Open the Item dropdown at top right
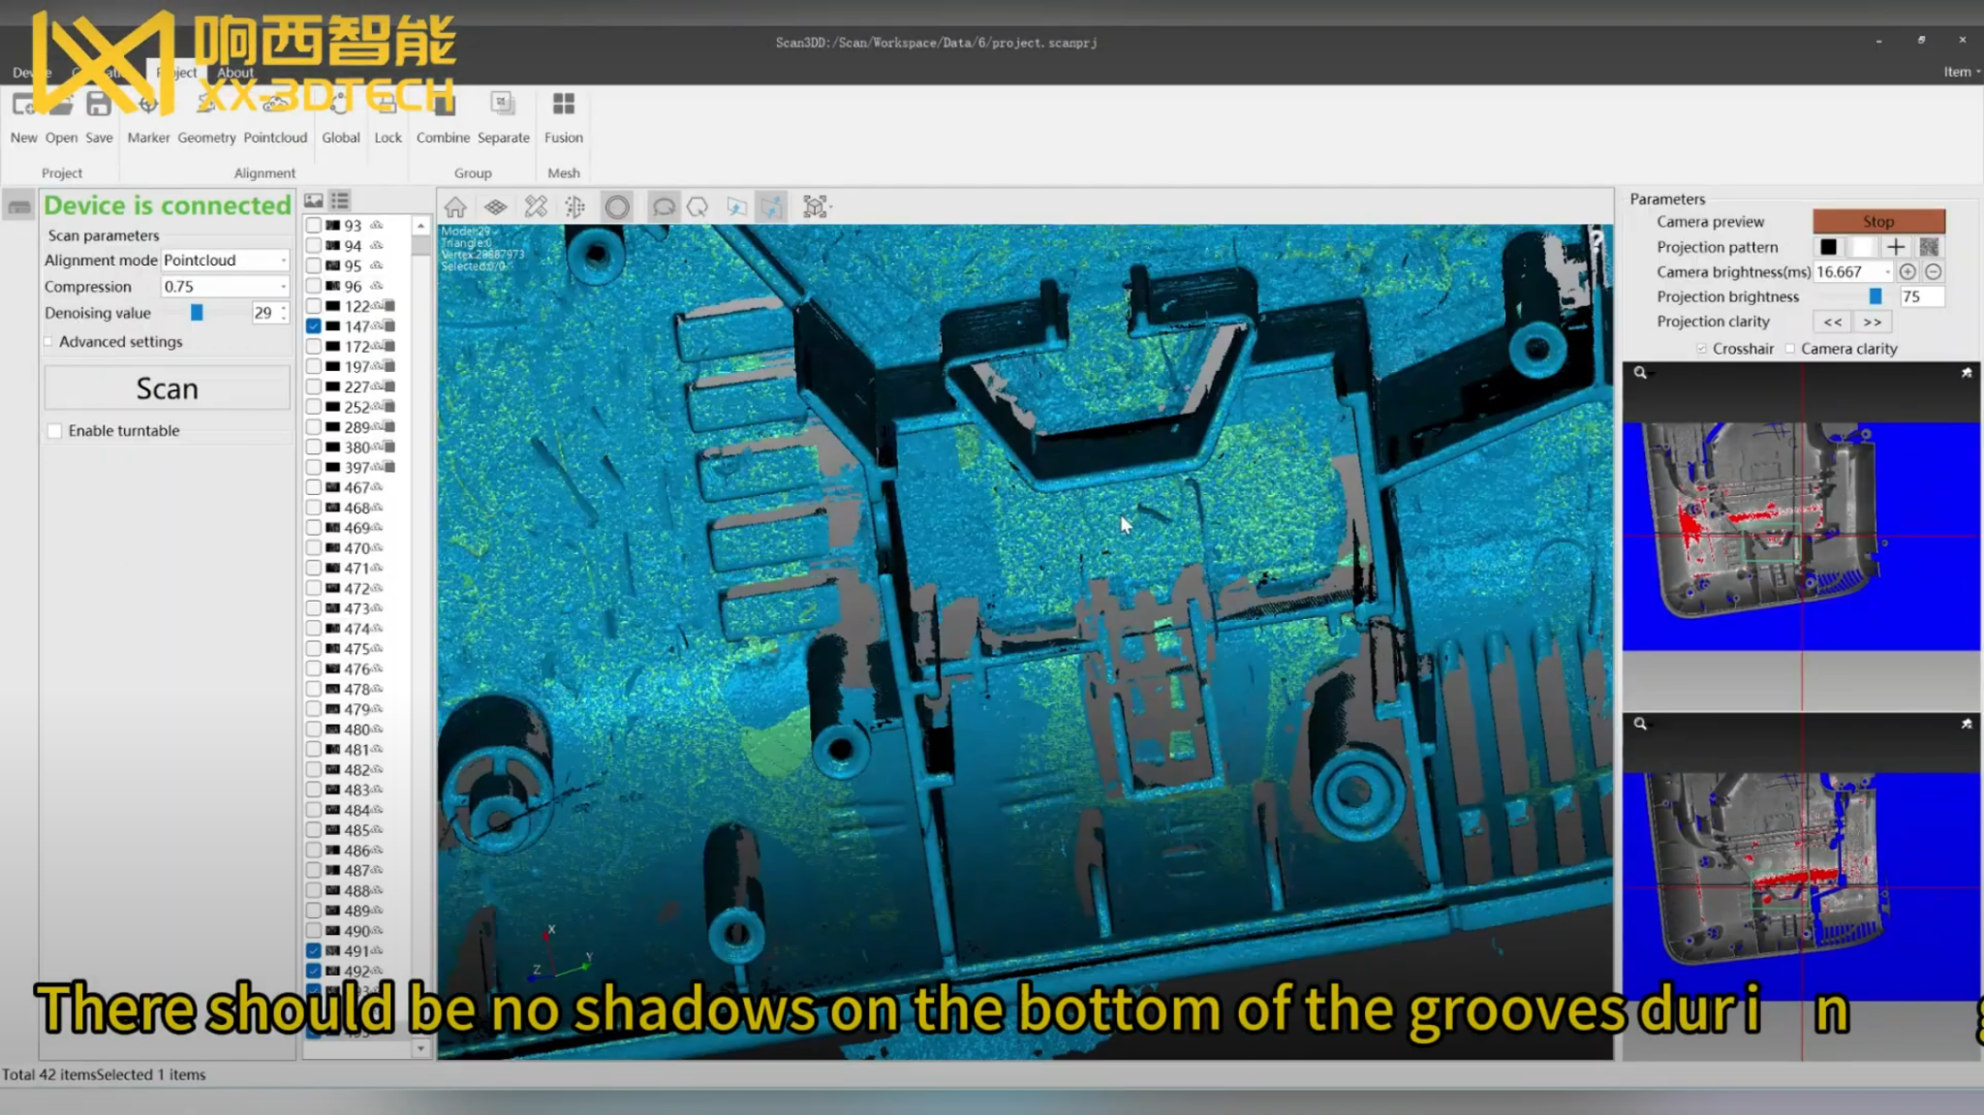Image resolution: width=1984 pixels, height=1115 pixels. (x=1961, y=72)
